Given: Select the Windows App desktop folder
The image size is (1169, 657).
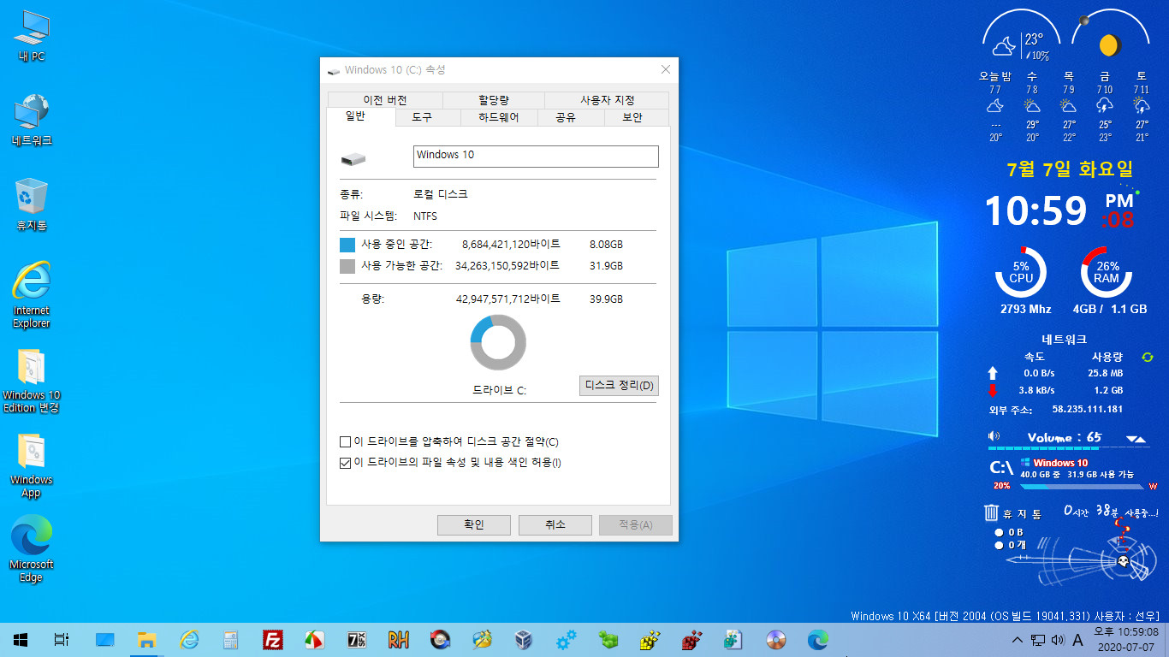Looking at the screenshot, I should pos(32,465).
